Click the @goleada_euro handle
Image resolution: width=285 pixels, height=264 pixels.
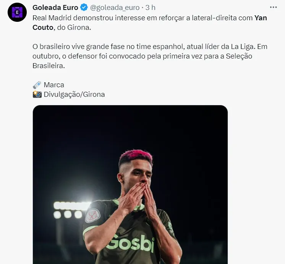click(115, 8)
